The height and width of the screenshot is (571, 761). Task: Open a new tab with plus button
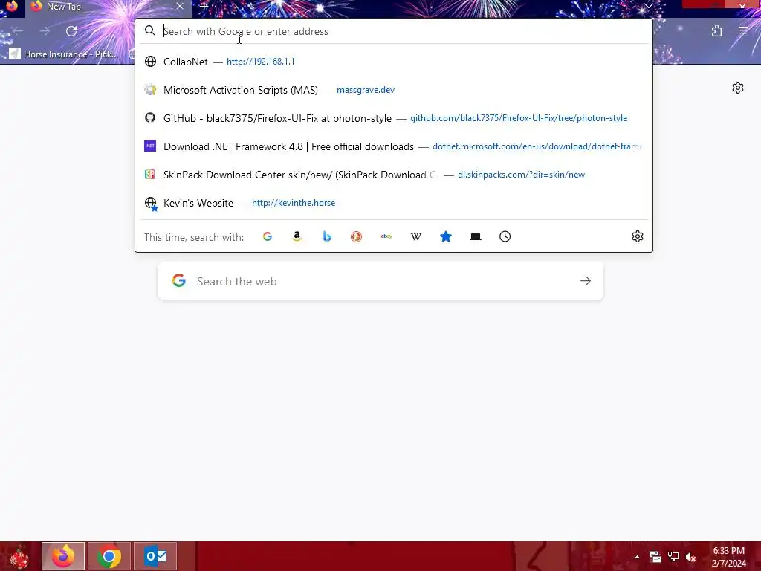(204, 6)
